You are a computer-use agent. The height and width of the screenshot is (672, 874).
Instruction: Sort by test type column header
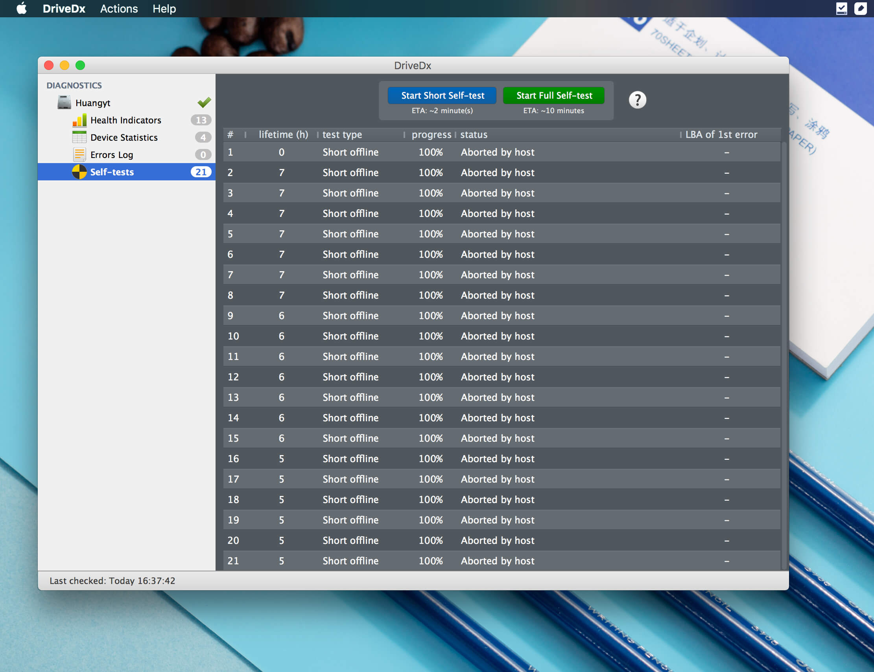pyautogui.click(x=360, y=134)
